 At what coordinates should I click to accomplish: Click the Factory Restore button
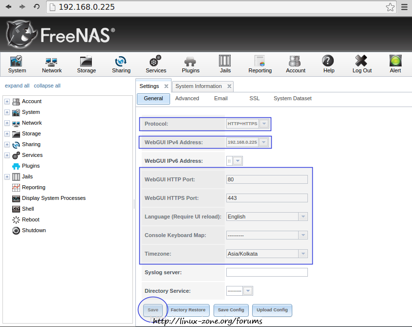[x=188, y=310]
